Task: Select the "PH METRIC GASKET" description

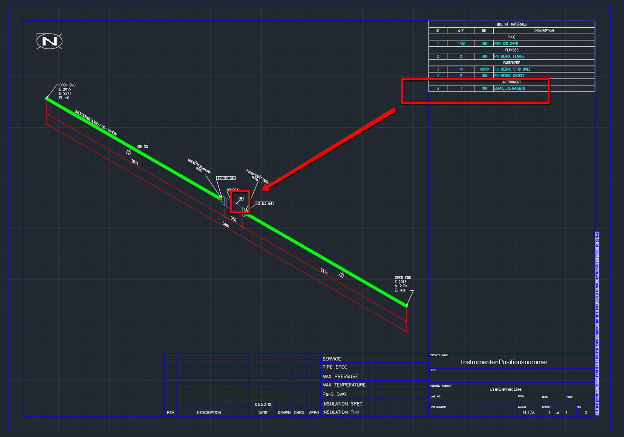Action: click(x=509, y=75)
